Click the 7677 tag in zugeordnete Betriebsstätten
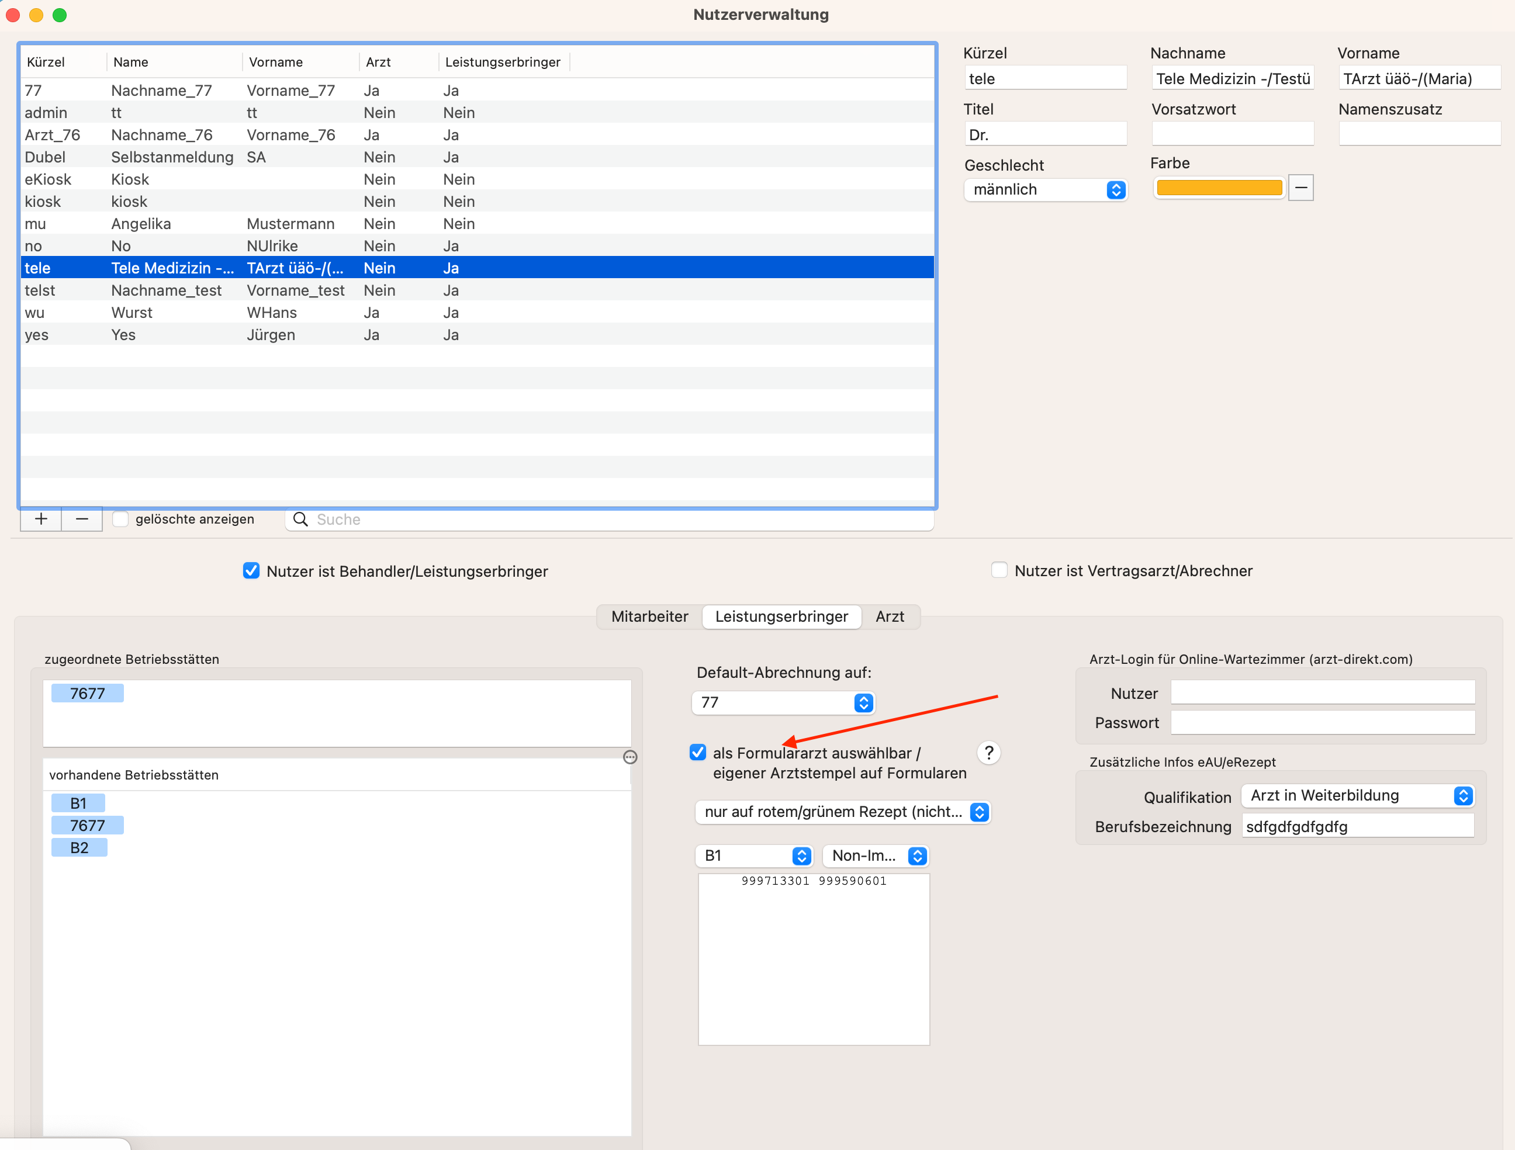 click(88, 693)
